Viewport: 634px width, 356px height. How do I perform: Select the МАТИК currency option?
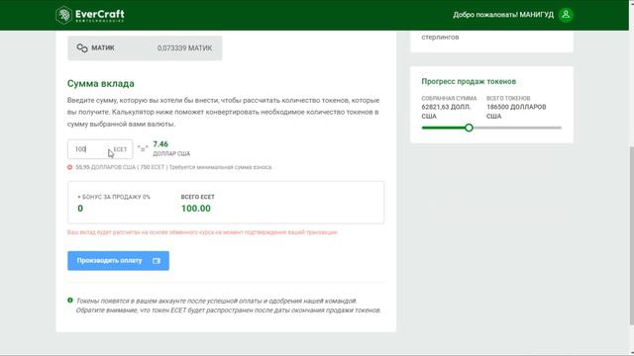[x=145, y=48]
